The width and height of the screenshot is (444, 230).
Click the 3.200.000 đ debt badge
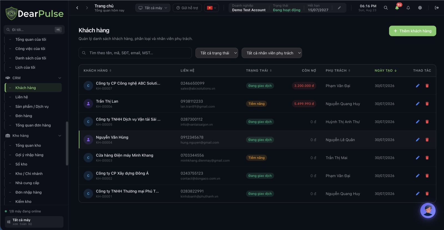click(304, 86)
